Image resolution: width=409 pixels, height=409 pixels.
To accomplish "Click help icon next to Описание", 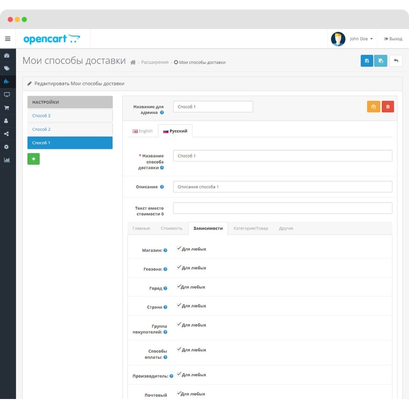I will [162, 187].
